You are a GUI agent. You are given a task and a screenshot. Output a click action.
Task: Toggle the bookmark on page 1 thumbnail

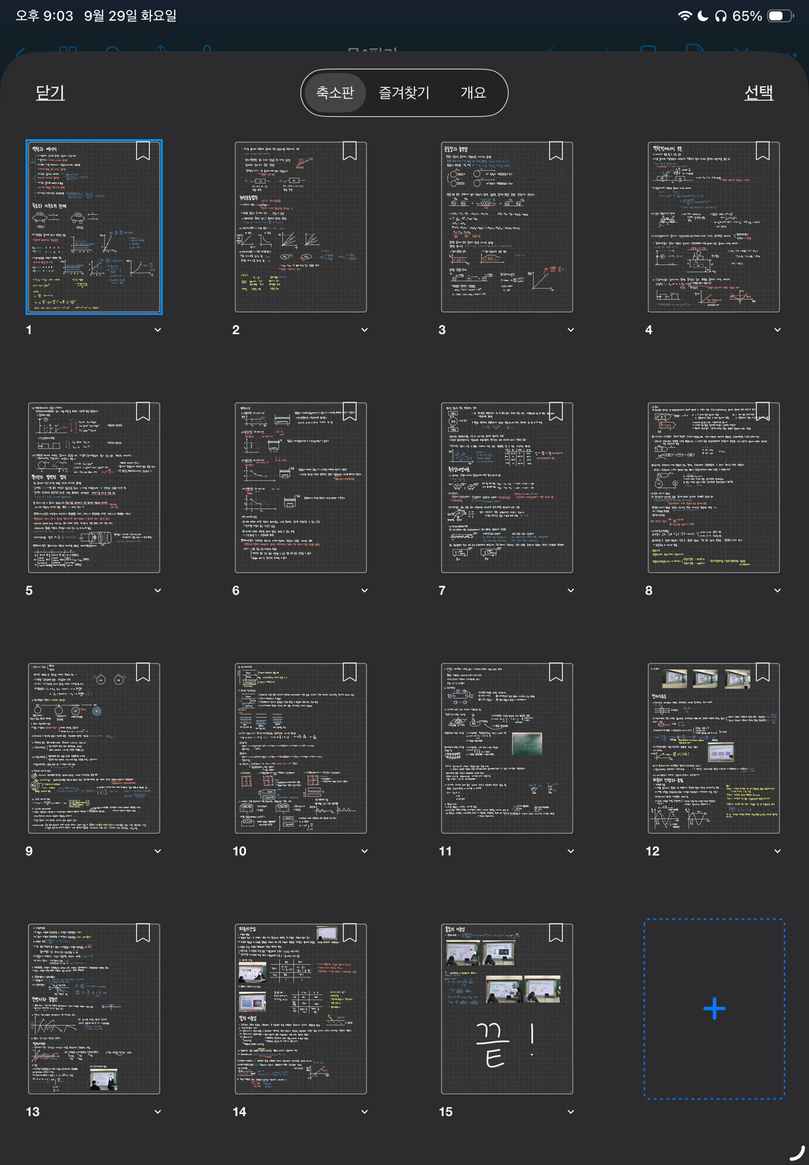click(x=143, y=151)
